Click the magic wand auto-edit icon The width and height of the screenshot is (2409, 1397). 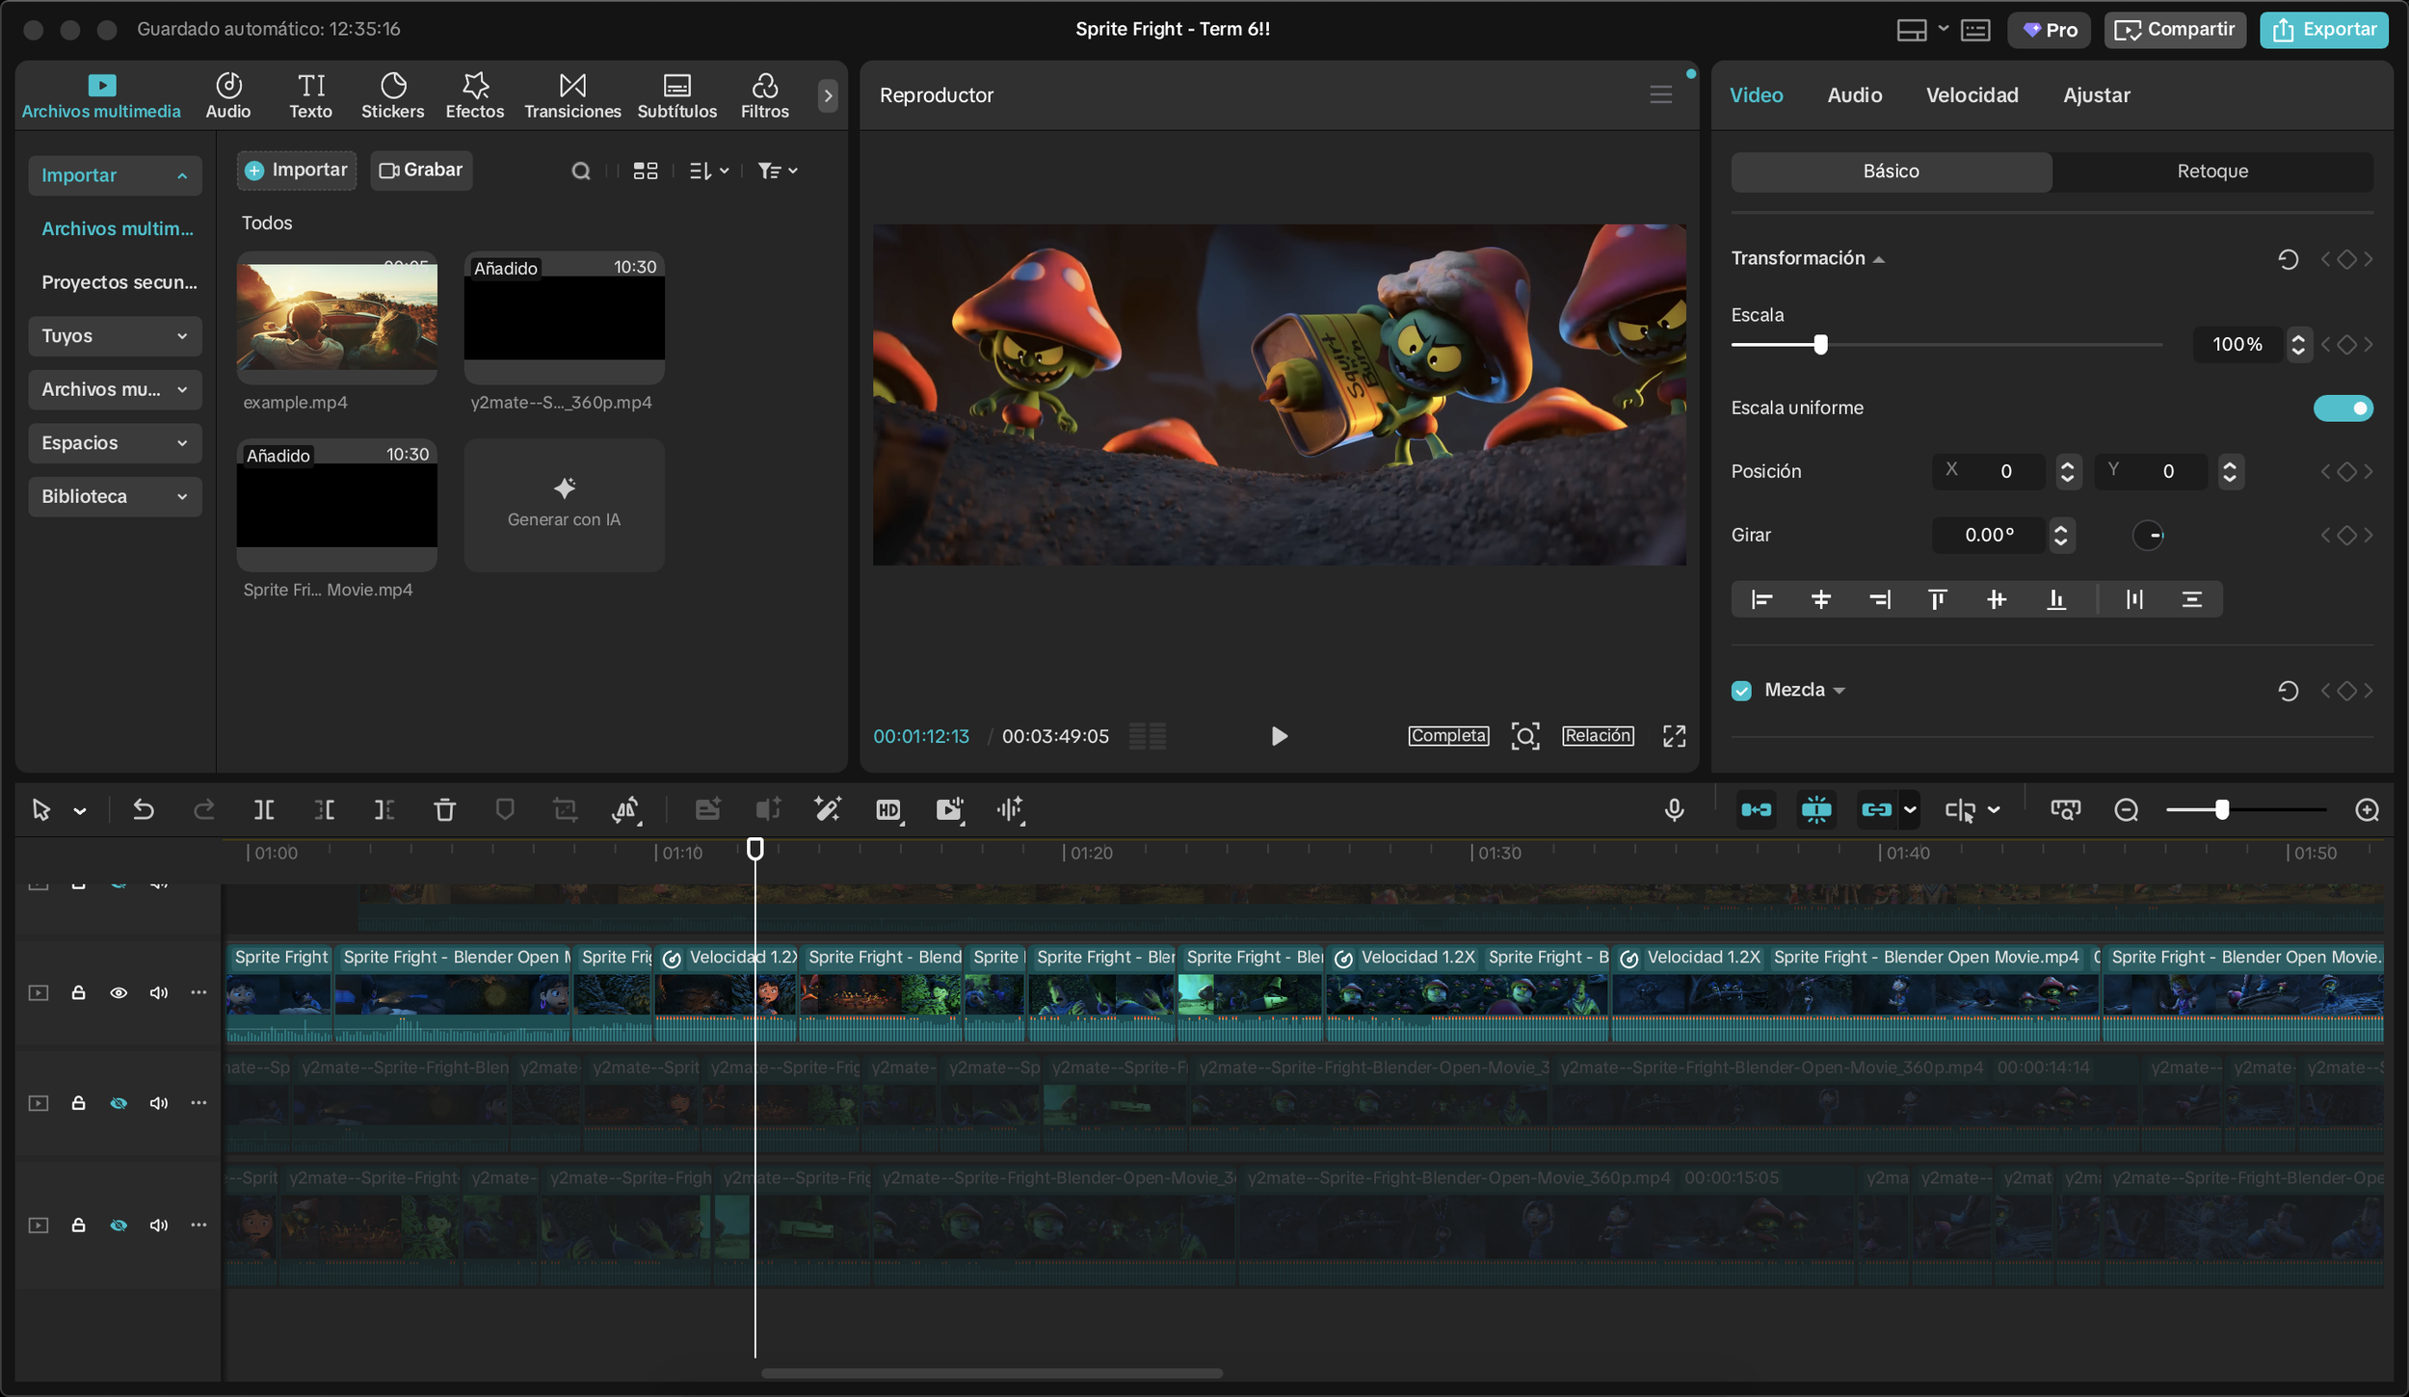[x=827, y=810]
